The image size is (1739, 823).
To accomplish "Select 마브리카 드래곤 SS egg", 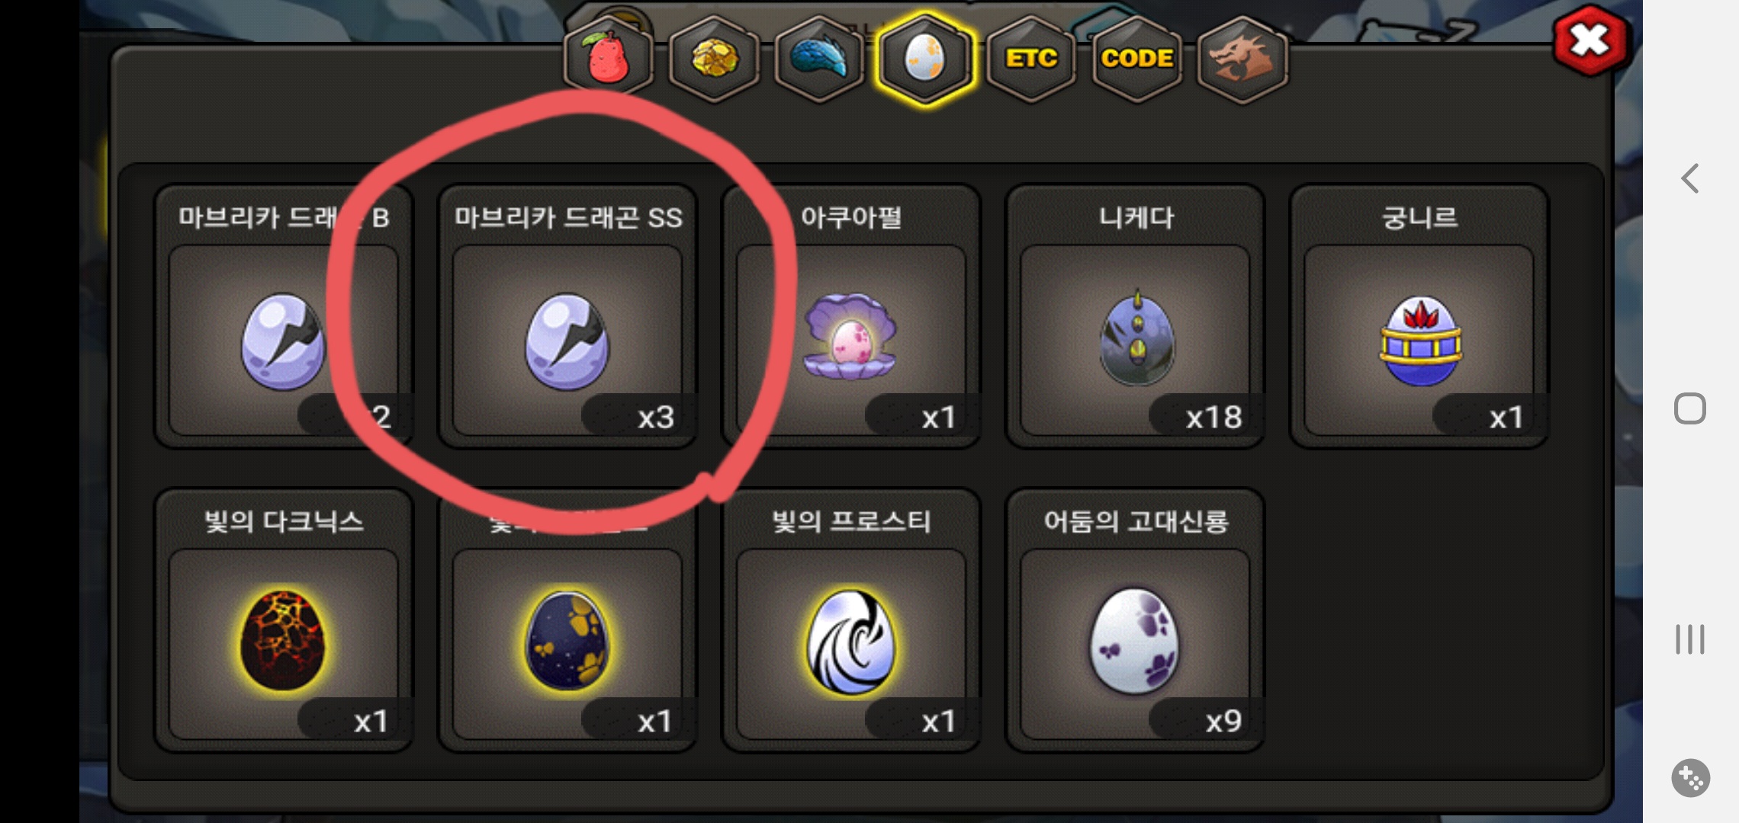I will point(567,316).
